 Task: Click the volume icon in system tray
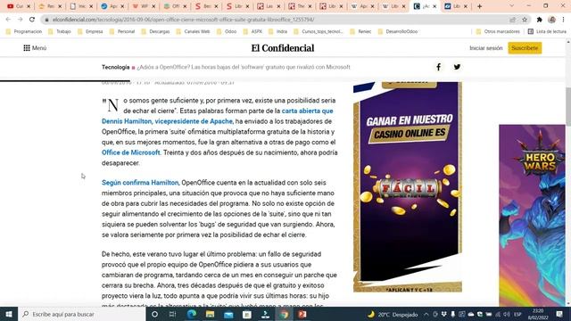click(x=507, y=314)
